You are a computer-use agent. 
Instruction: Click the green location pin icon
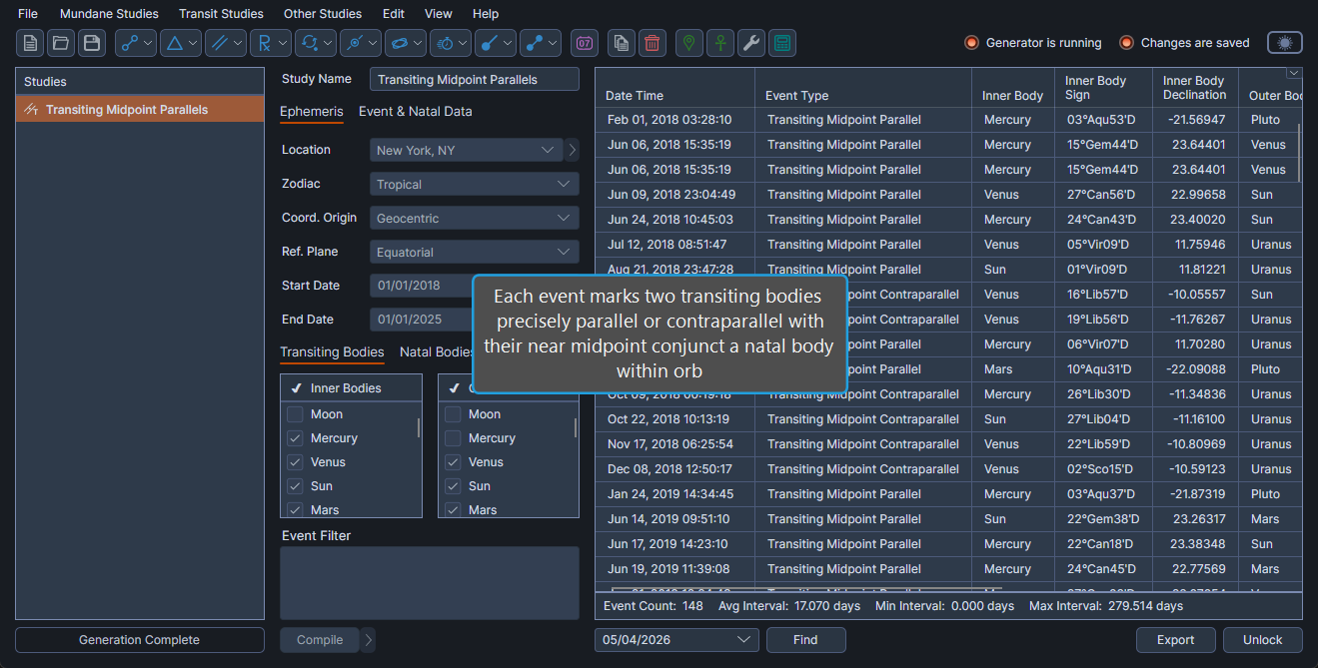click(x=689, y=43)
